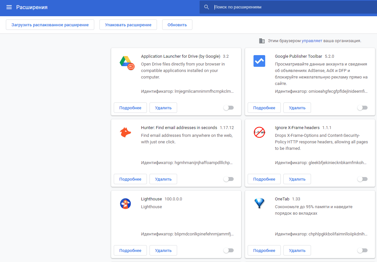
Task: Turn on the Hunter extension
Action: pos(228,179)
